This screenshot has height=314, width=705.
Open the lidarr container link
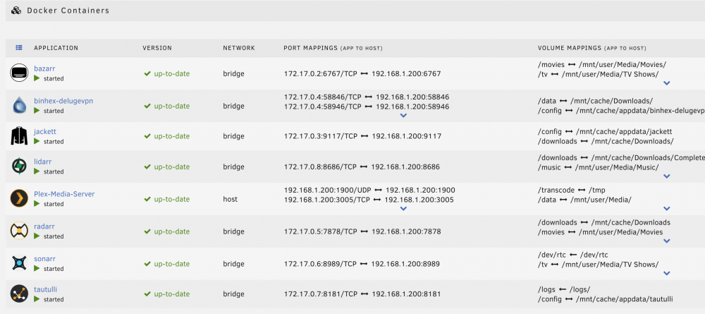point(43,162)
